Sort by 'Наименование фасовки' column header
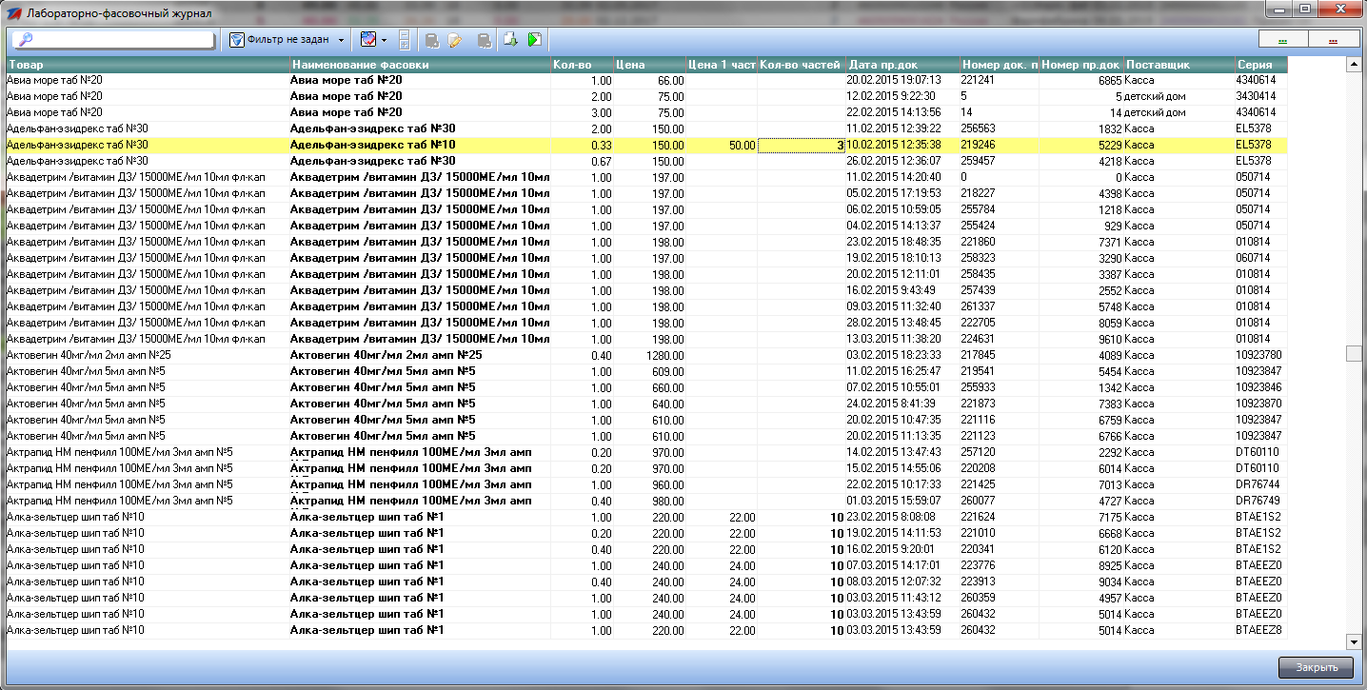This screenshot has height=690, width=1367. [x=419, y=65]
